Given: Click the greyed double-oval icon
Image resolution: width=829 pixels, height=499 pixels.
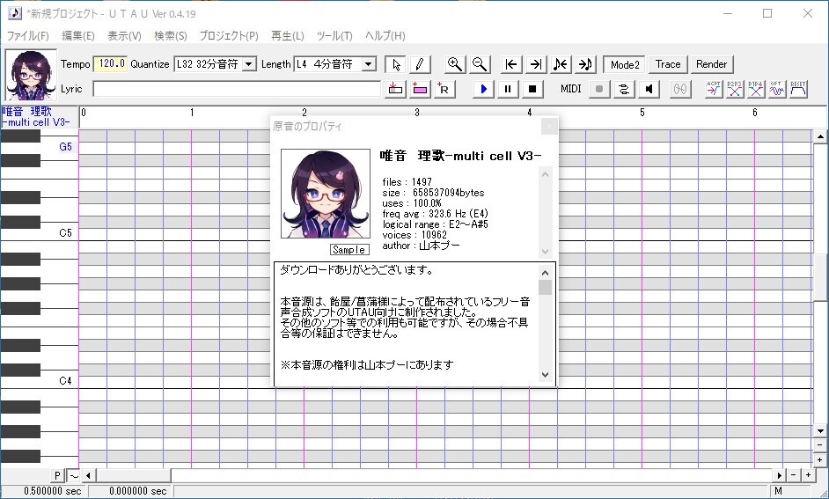Looking at the screenshot, I should coord(680,89).
